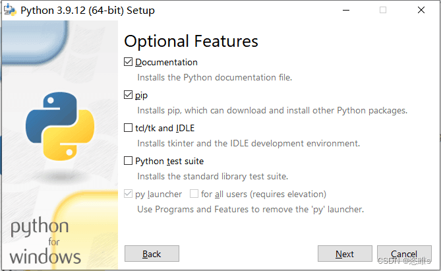Image resolution: width=441 pixels, height=271 pixels.
Task: Go Back to the previous setup page
Action: coord(152,254)
